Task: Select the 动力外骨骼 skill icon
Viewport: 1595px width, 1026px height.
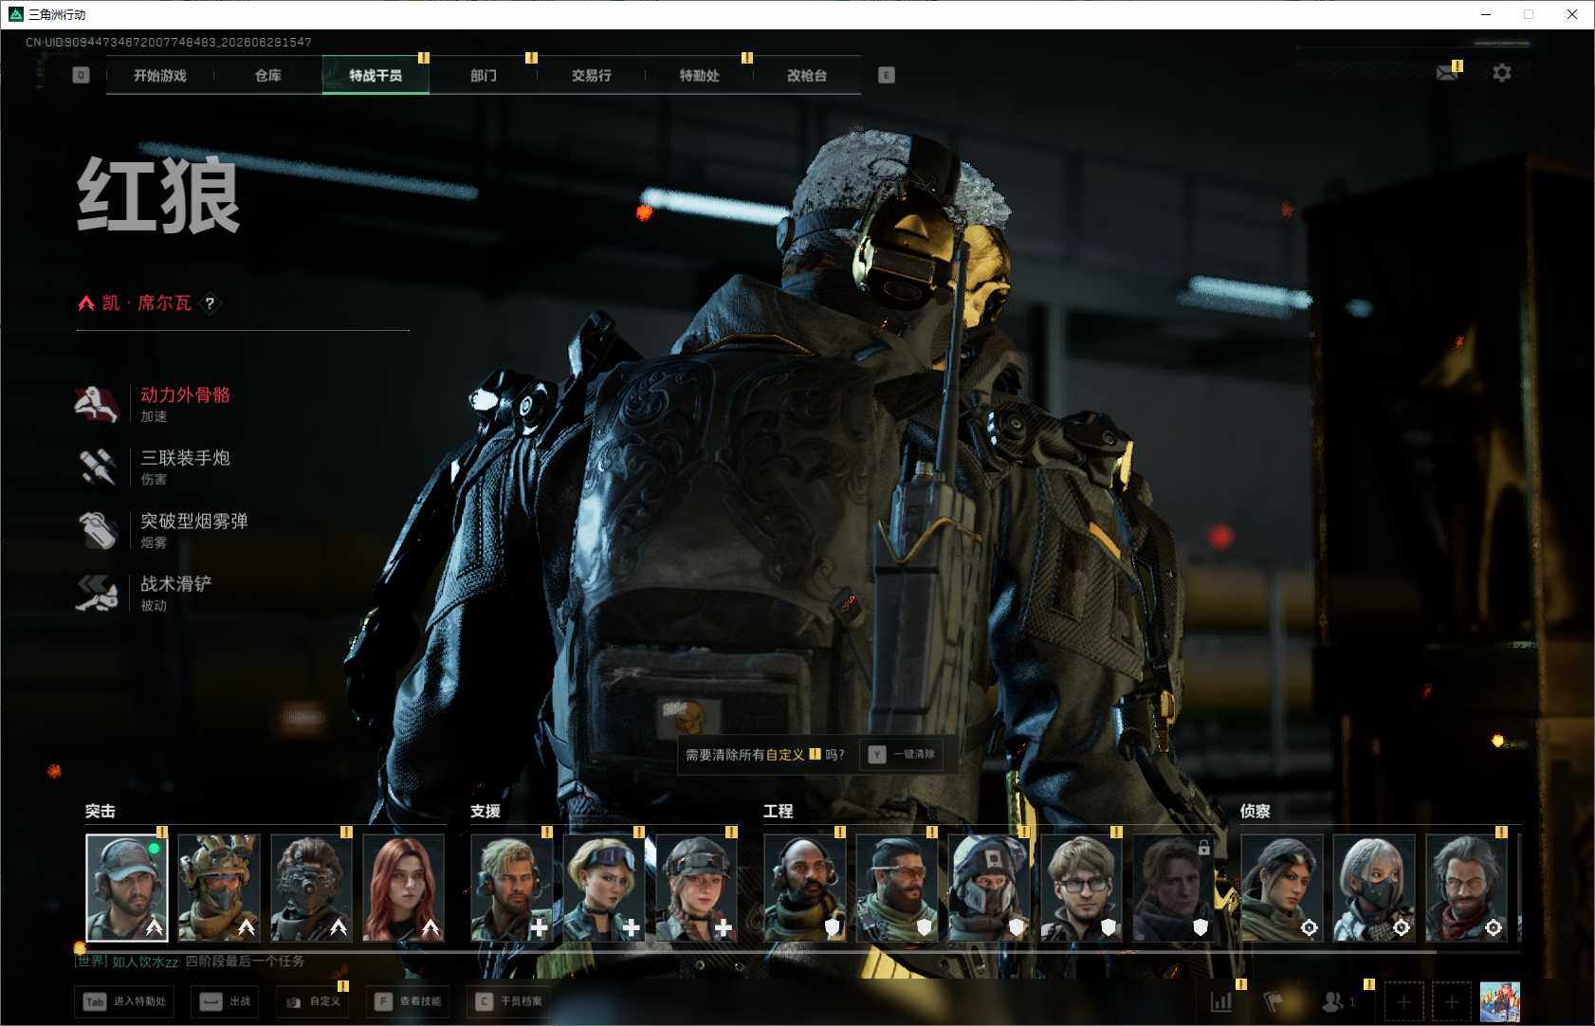Action: point(97,404)
